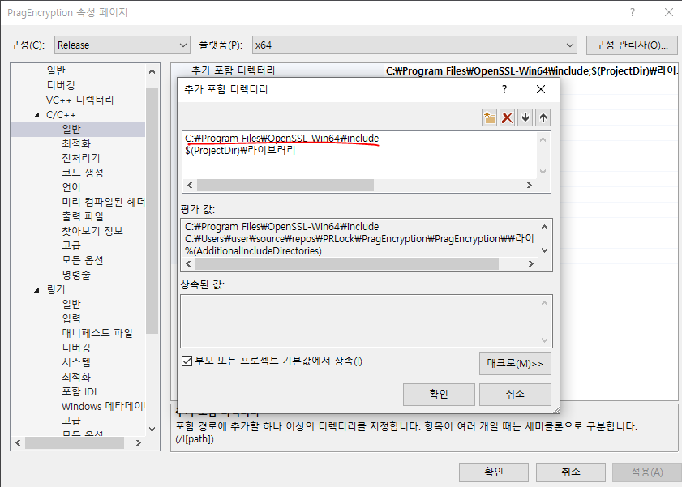Click horizontal scrollbar of directory edit list
Screen dimensions: 682x487
coord(285,185)
